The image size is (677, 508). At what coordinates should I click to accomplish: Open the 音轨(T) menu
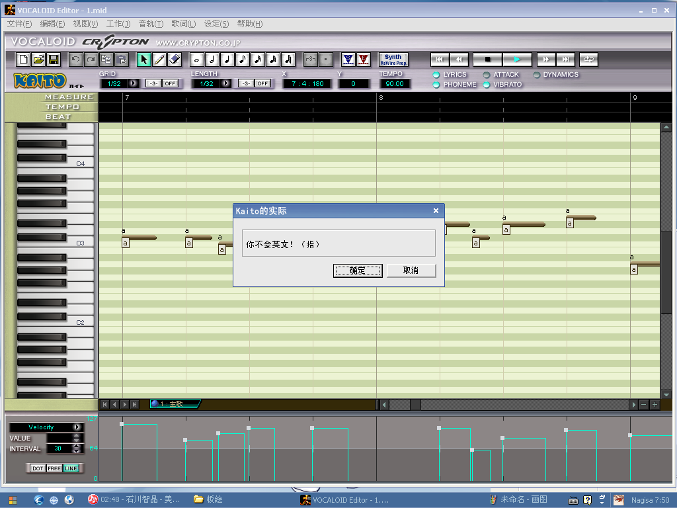coord(151,24)
